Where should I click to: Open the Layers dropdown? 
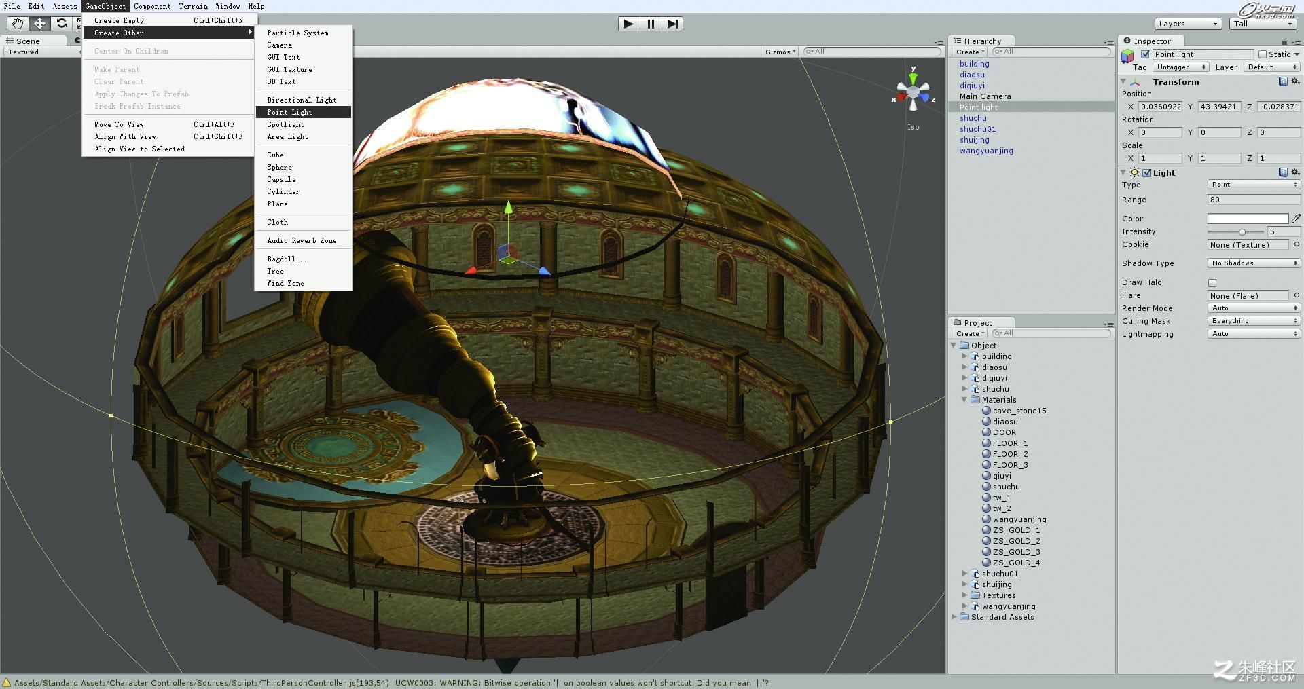pos(1188,24)
